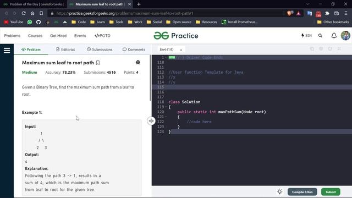Open the Courses nav link
The height and width of the screenshot is (198, 352).
coord(35,36)
